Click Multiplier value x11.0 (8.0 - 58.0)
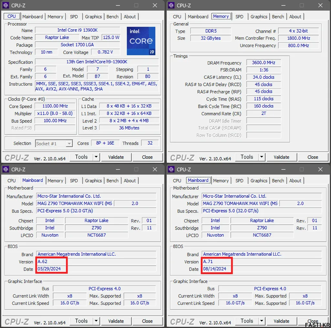The height and width of the screenshot is (328, 331). tap(55, 113)
